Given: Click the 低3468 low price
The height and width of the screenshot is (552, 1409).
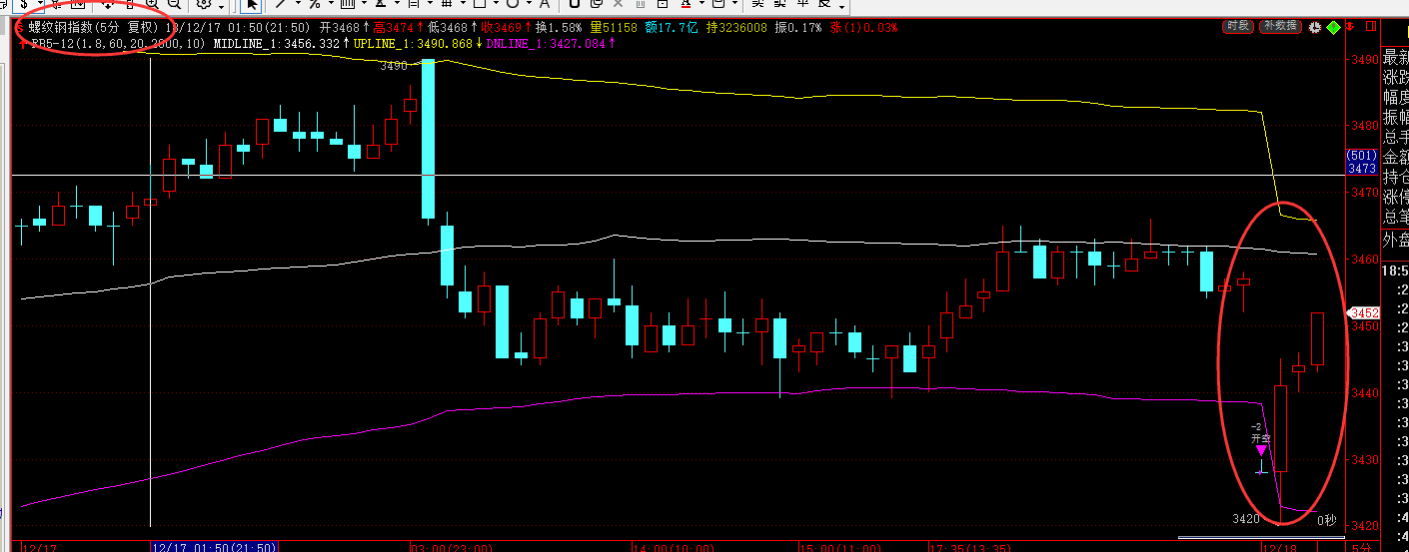Looking at the screenshot, I should 447,27.
